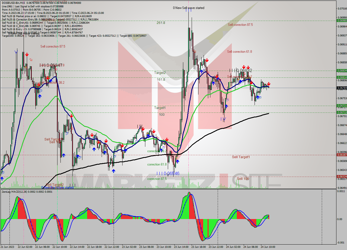Screen dimensions: 347x250
Task: Select the "Target100: 0.06524" targets line
Action: pos(74,36)
